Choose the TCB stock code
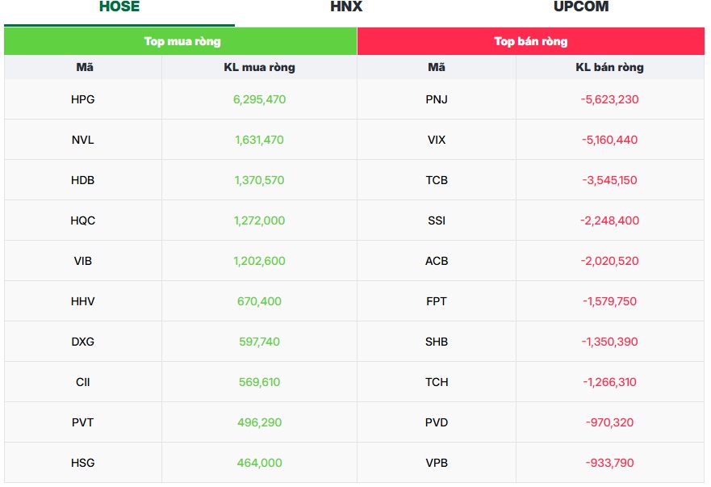This screenshot has width=711, height=487. coord(437,180)
